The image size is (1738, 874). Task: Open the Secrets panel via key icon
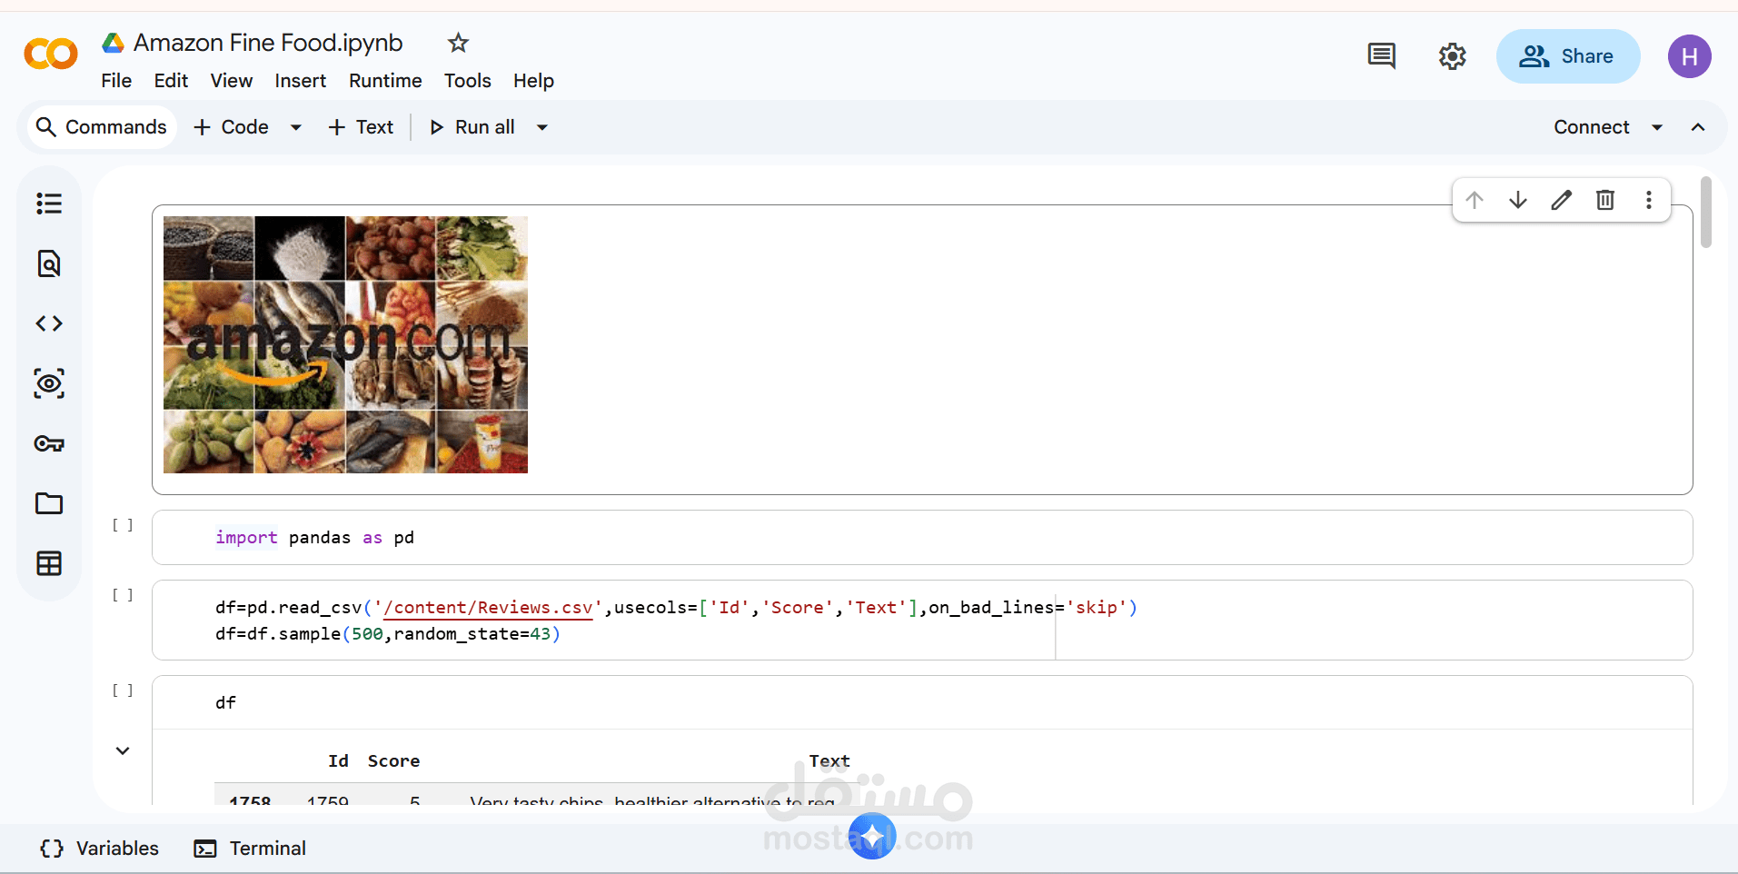[49, 443]
